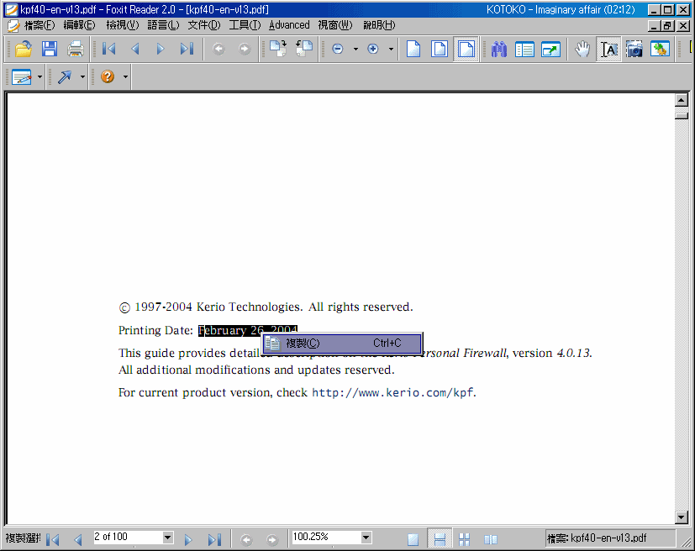Click the last page button in status bar

click(214, 538)
